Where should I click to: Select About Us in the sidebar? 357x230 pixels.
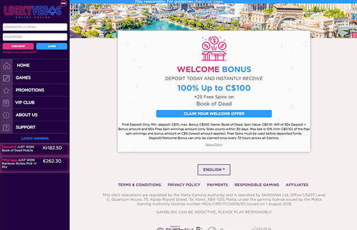tap(35, 115)
